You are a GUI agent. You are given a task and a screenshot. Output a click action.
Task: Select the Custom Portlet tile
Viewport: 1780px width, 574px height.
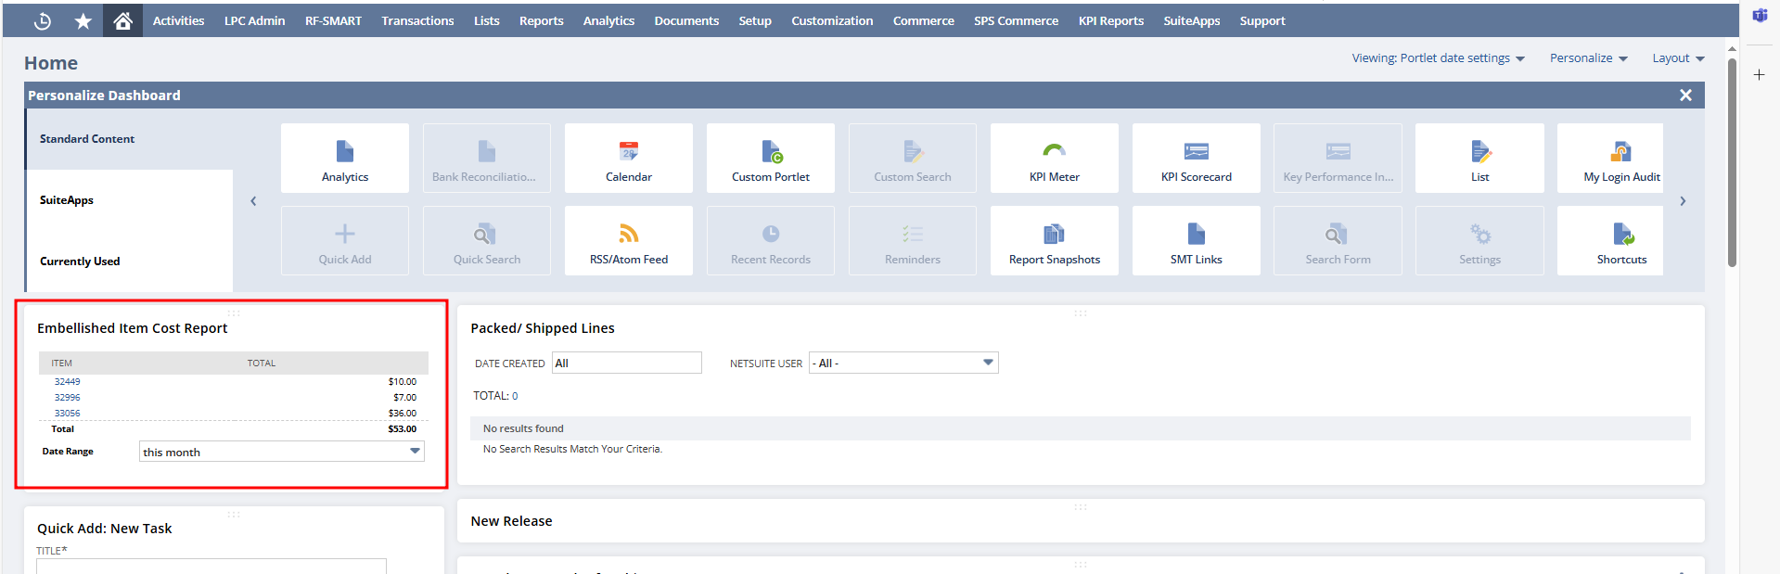(x=770, y=159)
